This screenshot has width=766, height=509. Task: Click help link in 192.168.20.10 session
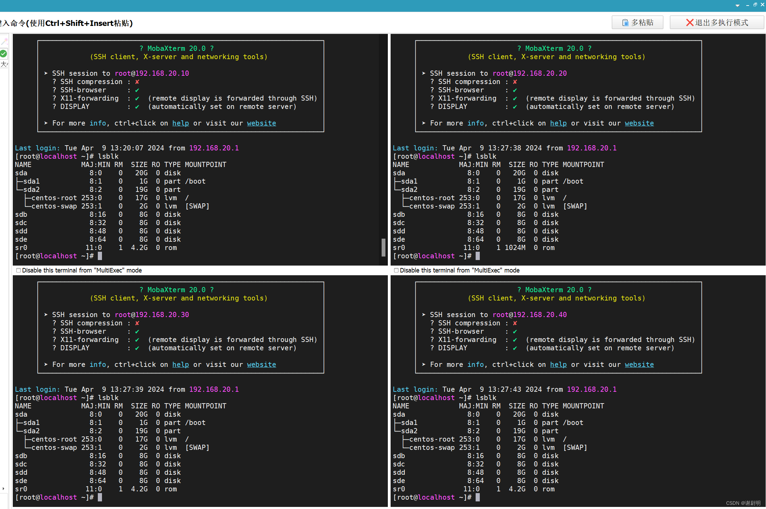[x=180, y=123]
